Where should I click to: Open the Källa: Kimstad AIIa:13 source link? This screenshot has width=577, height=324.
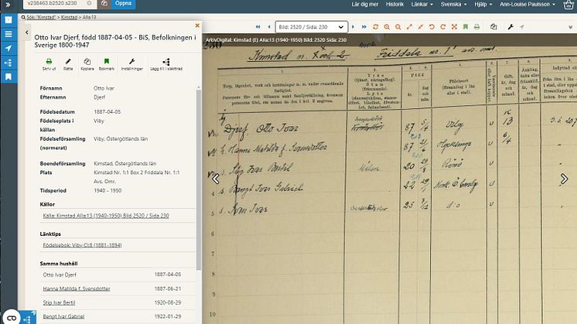(x=106, y=216)
